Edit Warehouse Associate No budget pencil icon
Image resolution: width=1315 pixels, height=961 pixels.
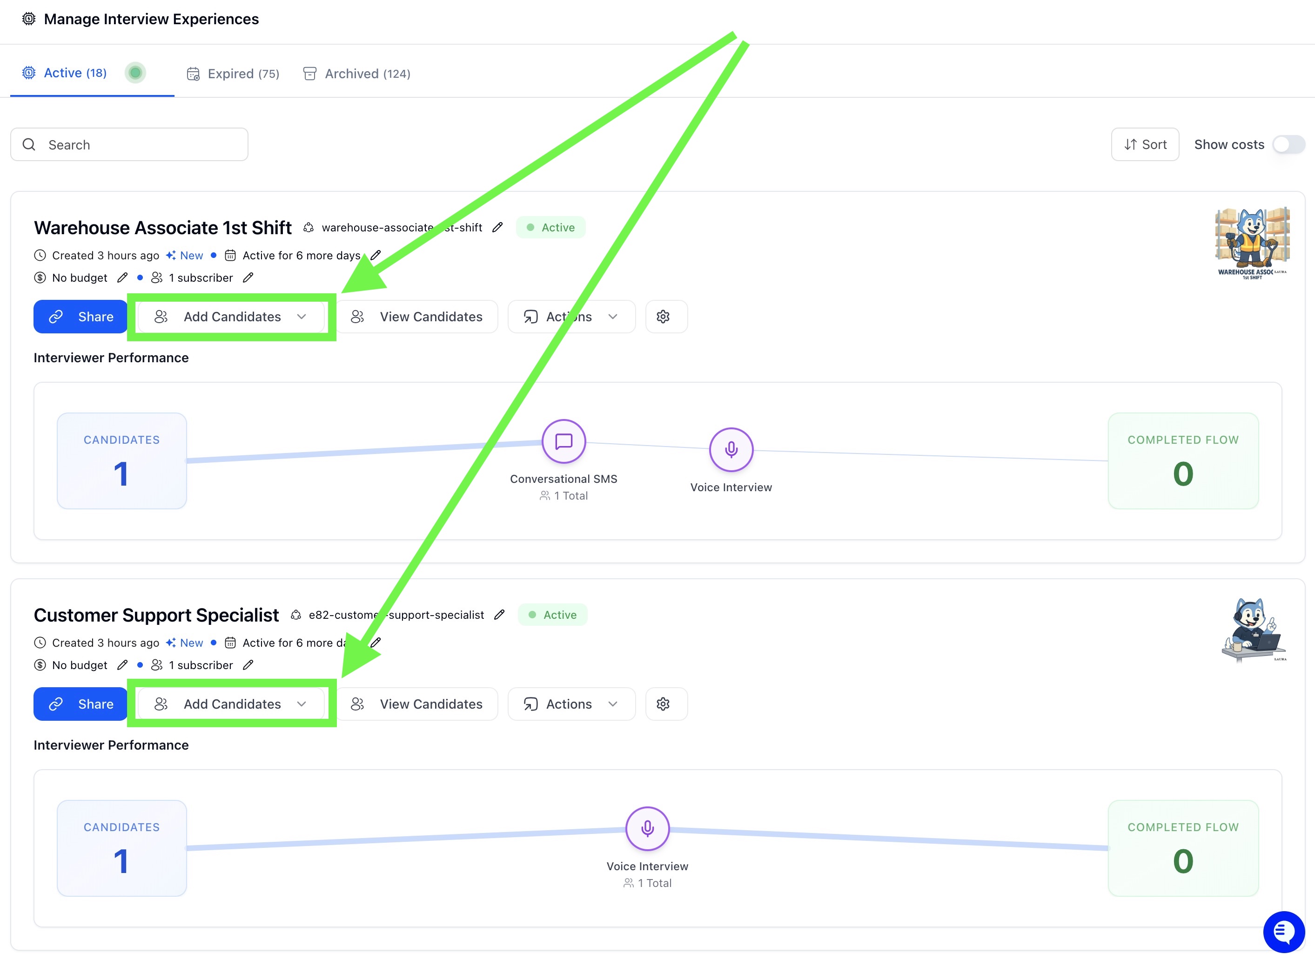[122, 277]
